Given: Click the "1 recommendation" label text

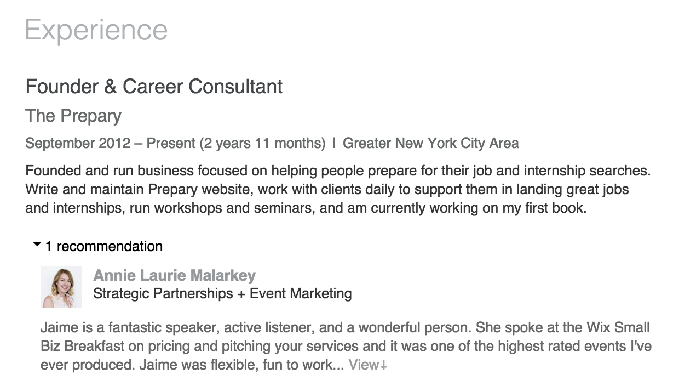Looking at the screenshot, I should 104,247.
